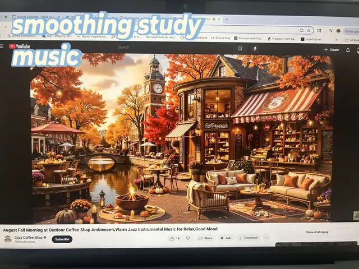Click the Download button
The image size is (359, 269).
coord(248,238)
